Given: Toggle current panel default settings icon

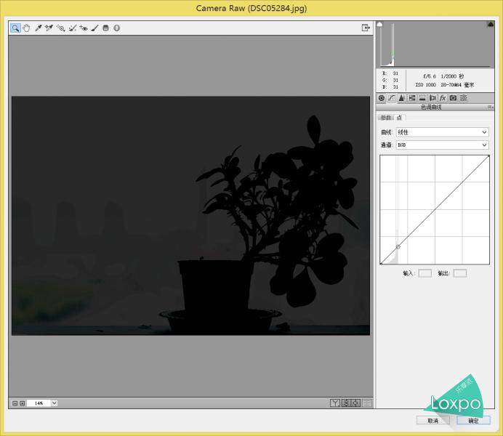Looking at the screenshot, I should (x=367, y=403).
